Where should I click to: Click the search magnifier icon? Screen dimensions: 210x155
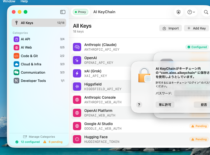tap(206, 12)
